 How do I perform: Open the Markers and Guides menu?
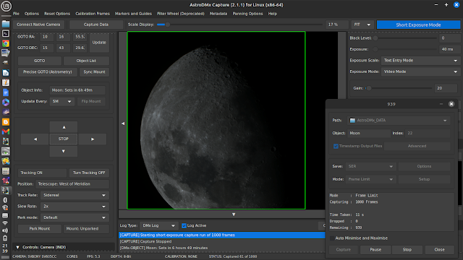(x=133, y=14)
